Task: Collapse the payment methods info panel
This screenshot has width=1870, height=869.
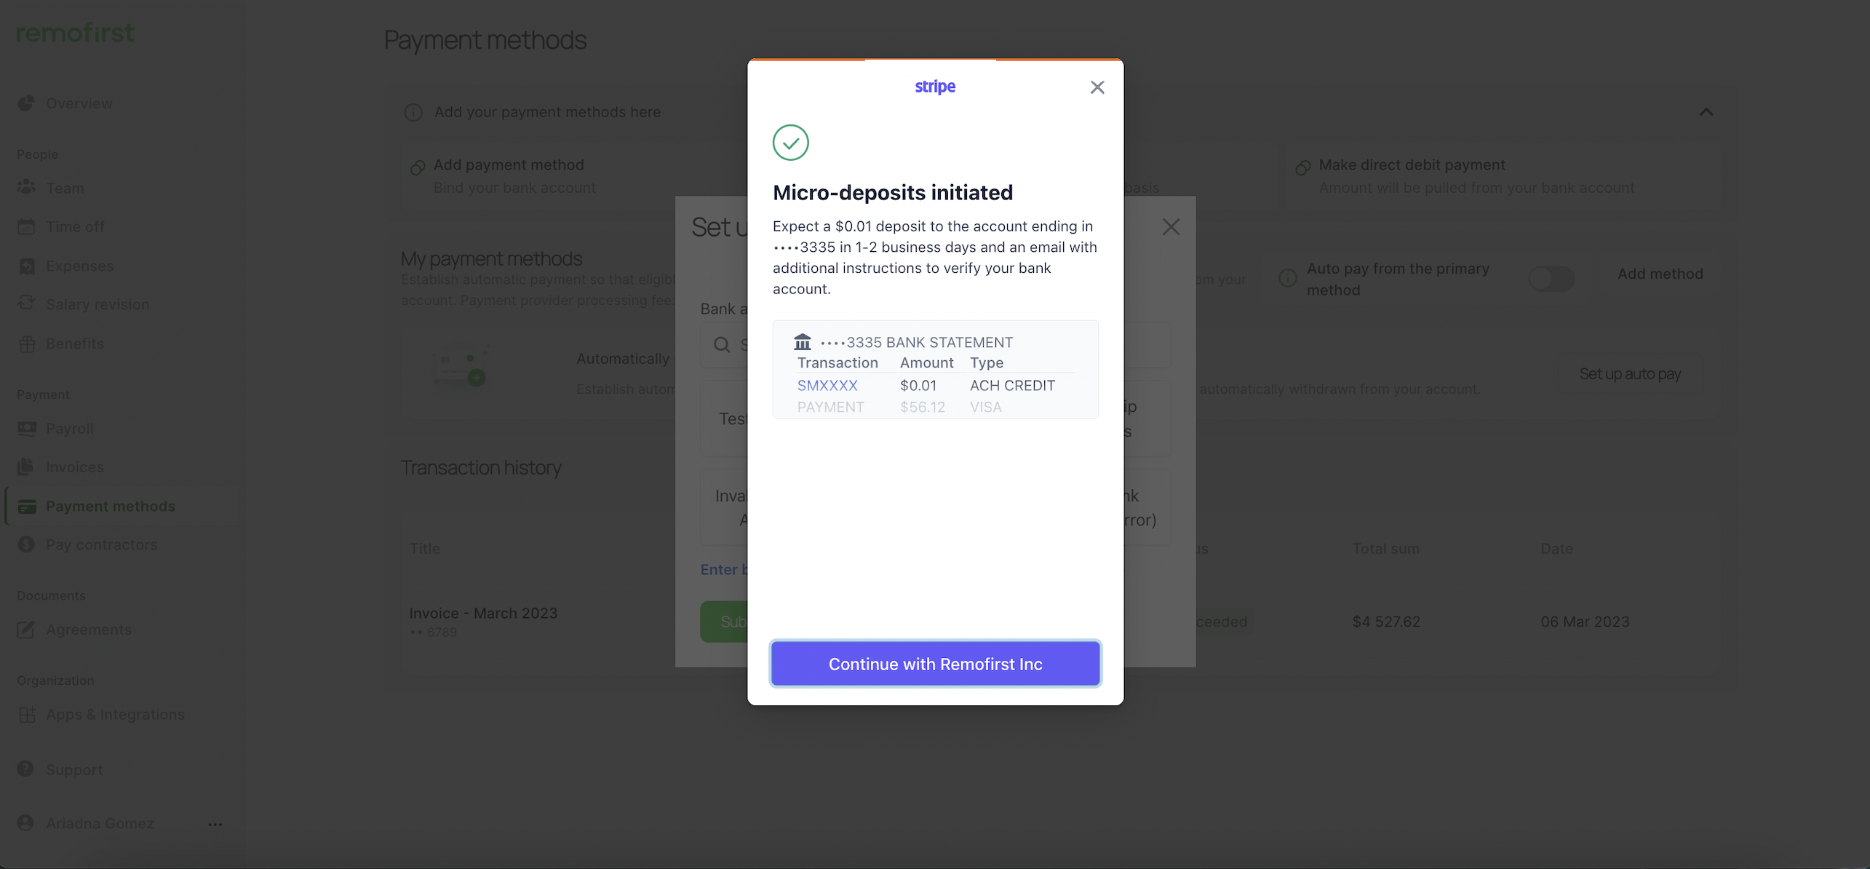Action: click(x=1706, y=112)
